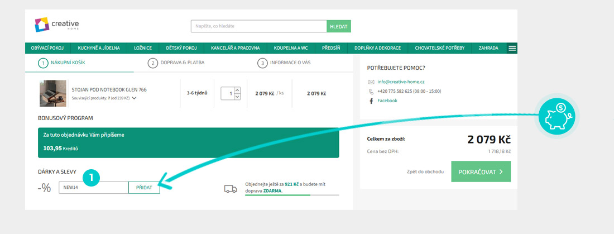Viewport: 614px width, 234px height.
Task: Open the Doprava & Platba step tab
Action: 176,63
